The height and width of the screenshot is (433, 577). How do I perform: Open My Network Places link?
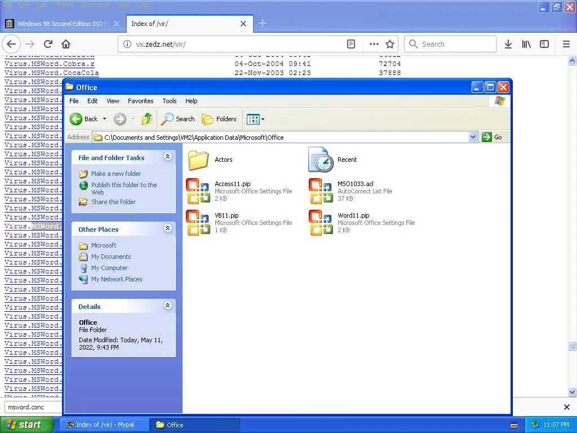[x=116, y=279]
